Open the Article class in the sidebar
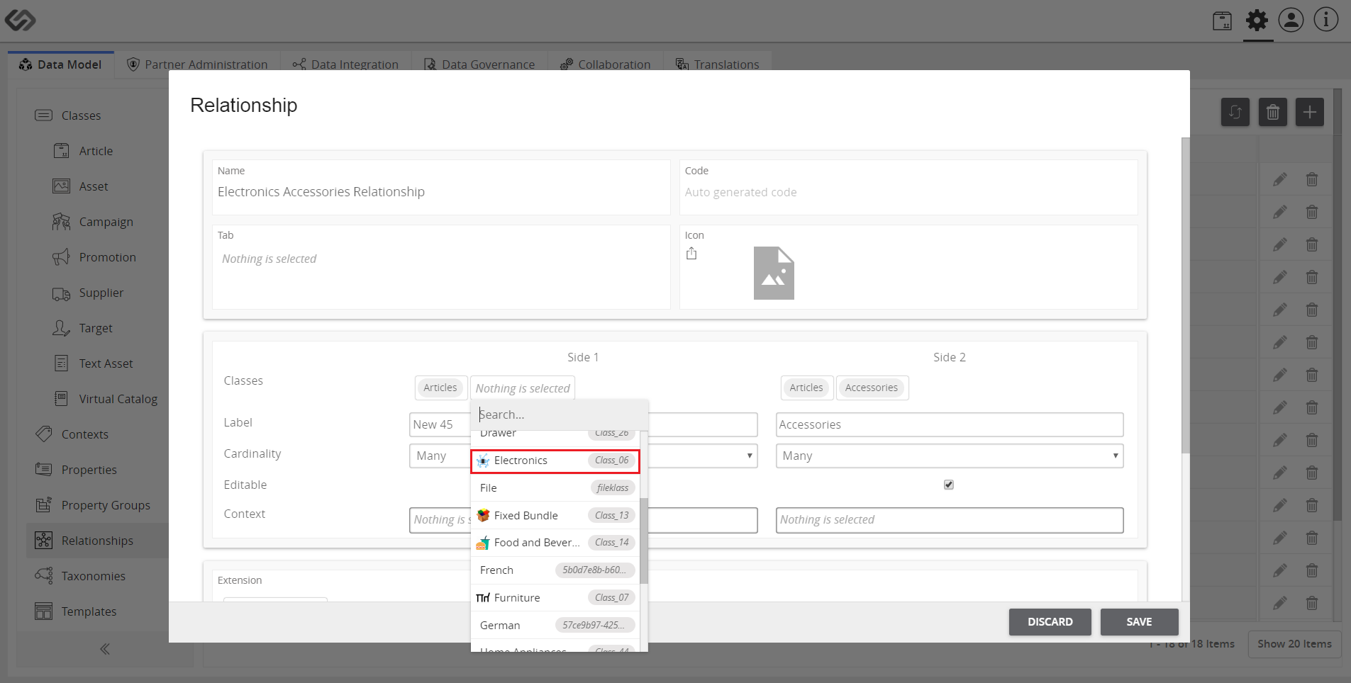This screenshot has height=683, width=1351. 96,151
